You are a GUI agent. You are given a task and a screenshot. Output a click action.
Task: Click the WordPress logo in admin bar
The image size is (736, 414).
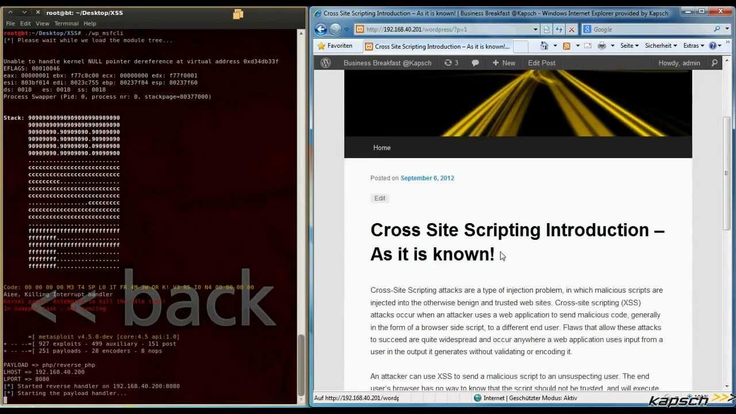click(x=325, y=63)
